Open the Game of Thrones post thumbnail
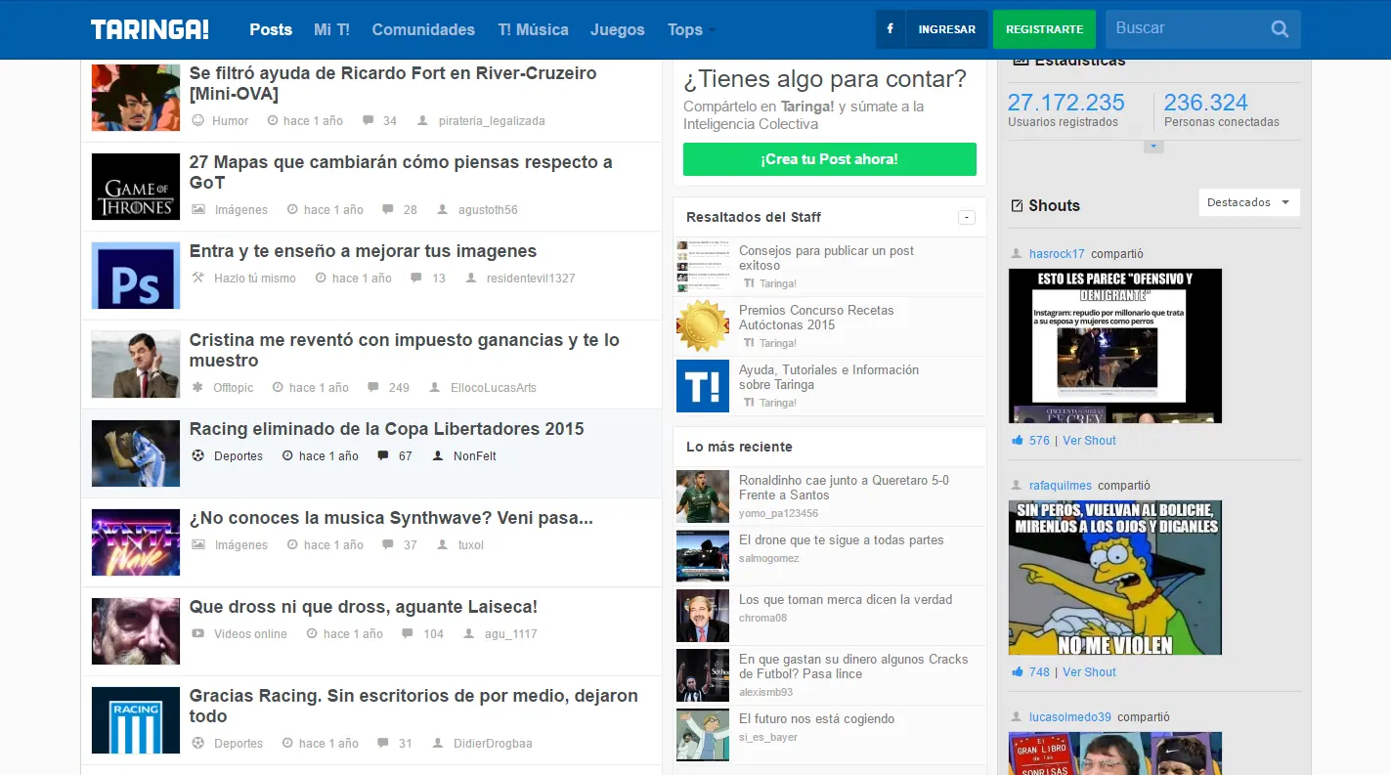Image resolution: width=1391 pixels, height=775 pixels. pos(136,187)
